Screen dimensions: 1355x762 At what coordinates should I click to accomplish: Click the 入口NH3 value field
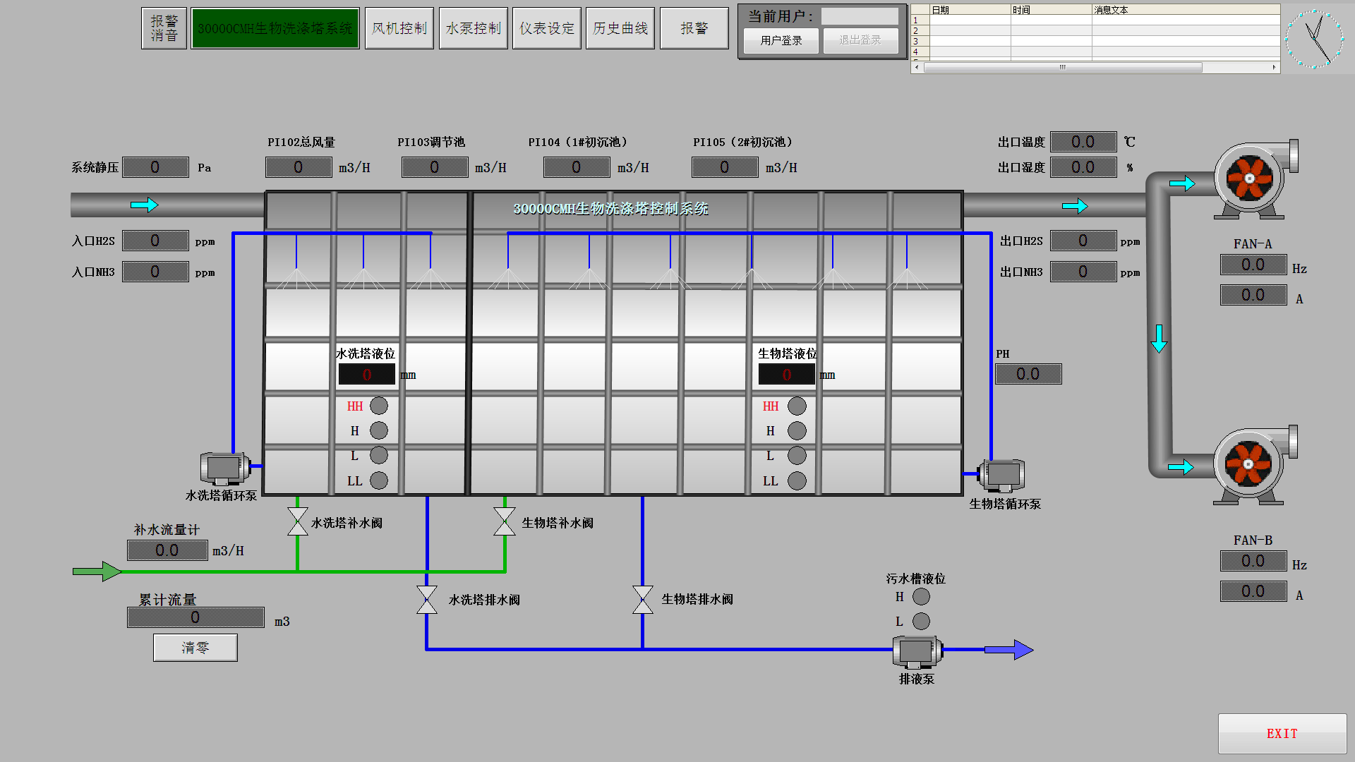[155, 272]
